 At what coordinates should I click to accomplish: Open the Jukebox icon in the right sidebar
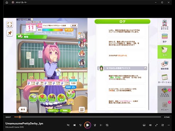164,25
